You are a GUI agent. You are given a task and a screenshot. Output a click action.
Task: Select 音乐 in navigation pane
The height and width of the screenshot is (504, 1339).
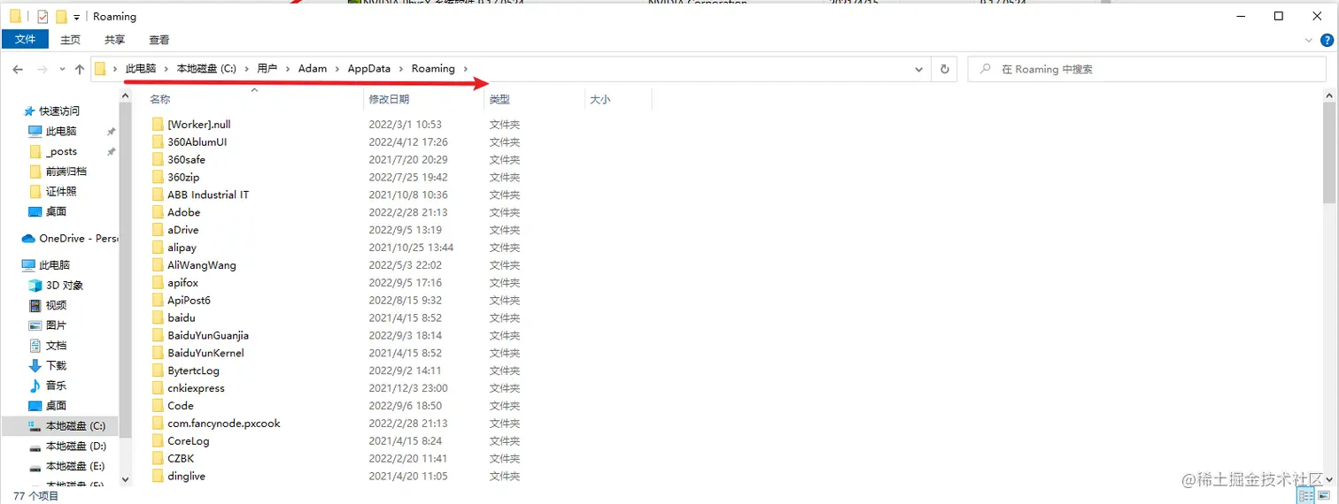pyautogui.click(x=56, y=386)
